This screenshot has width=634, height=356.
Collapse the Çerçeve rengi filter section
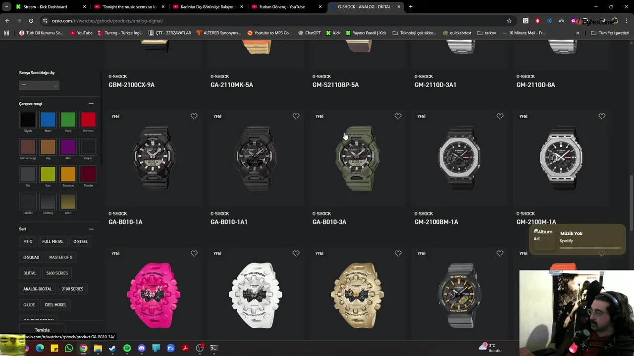tap(91, 104)
